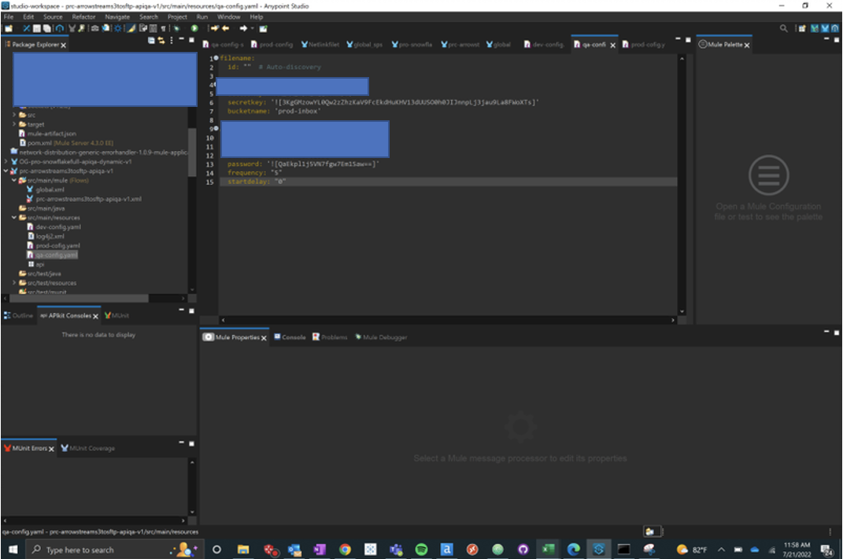
Task: Close the qa-confi editor tab
Action: 613,45
